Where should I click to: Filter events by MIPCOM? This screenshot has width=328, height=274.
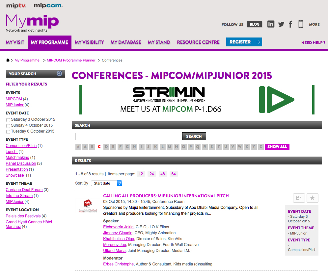(14, 99)
